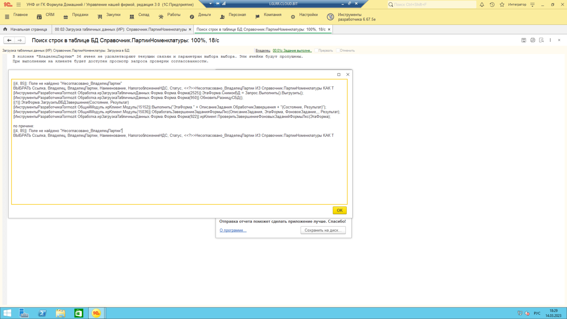567x319 pixels.
Task: Navigate back with left arrow button
Action: tap(9, 40)
